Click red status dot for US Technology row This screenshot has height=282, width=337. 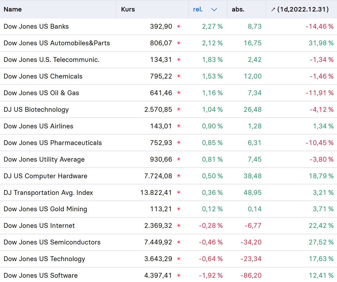coord(179,259)
